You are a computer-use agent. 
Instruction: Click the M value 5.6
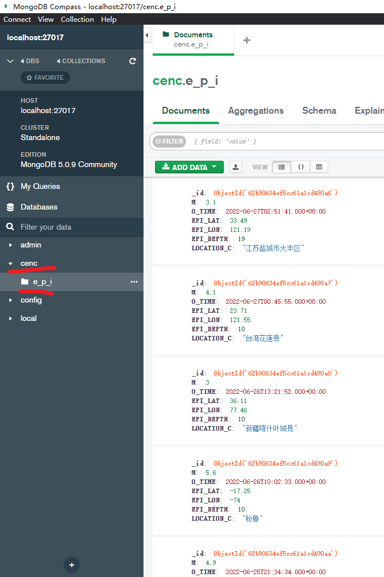[211, 473]
